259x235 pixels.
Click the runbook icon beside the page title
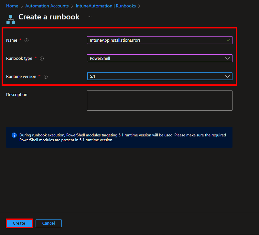(11, 19)
